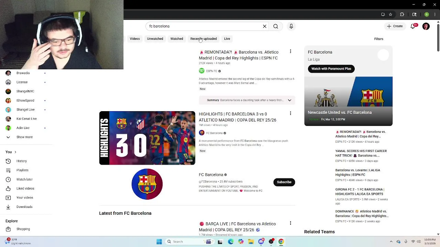Select the Unwatched filter chip
The height and width of the screenshot is (247, 440).
[155, 39]
